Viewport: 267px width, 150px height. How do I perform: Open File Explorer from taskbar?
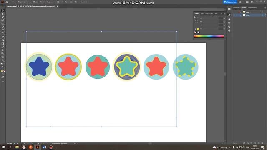pyautogui.click(x=17, y=147)
